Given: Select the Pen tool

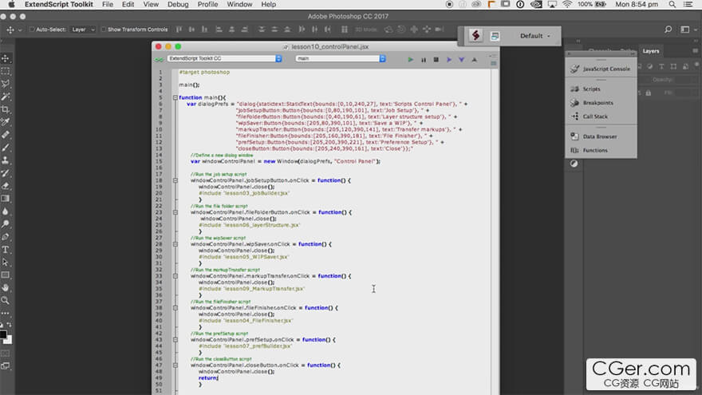Looking at the screenshot, I should [x=6, y=236].
